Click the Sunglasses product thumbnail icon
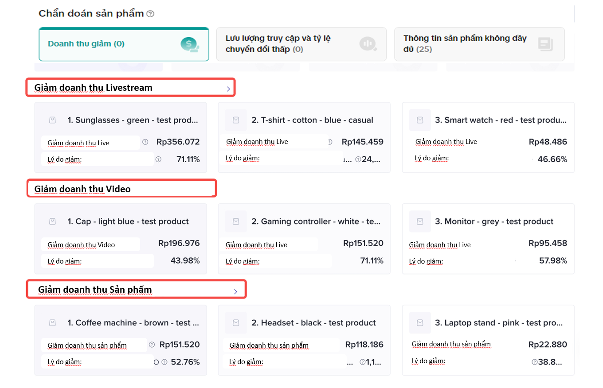Viewport: 603px width, 388px height. tap(52, 120)
